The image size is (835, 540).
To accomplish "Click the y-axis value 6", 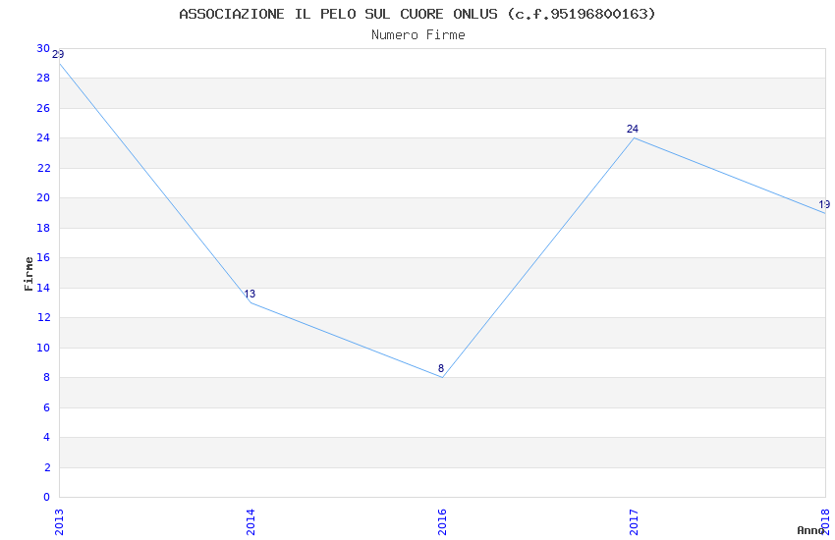I will coord(47,407).
